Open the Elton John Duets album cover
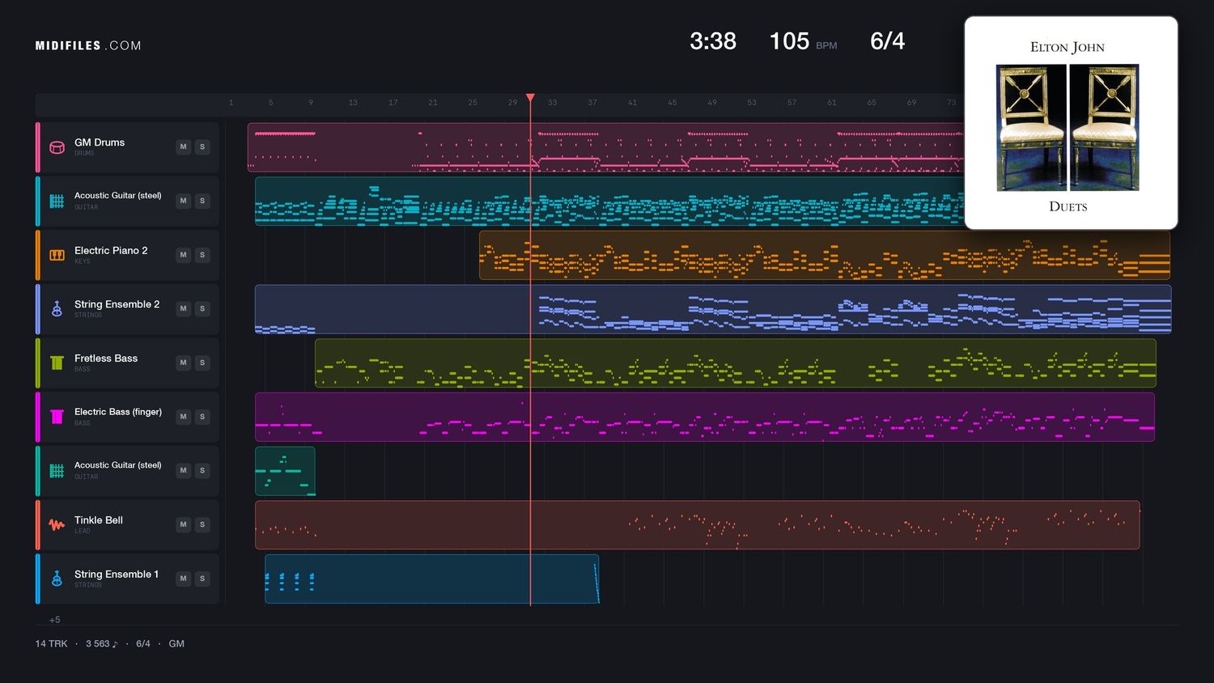Image resolution: width=1214 pixels, height=683 pixels. pyautogui.click(x=1071, y=123)
